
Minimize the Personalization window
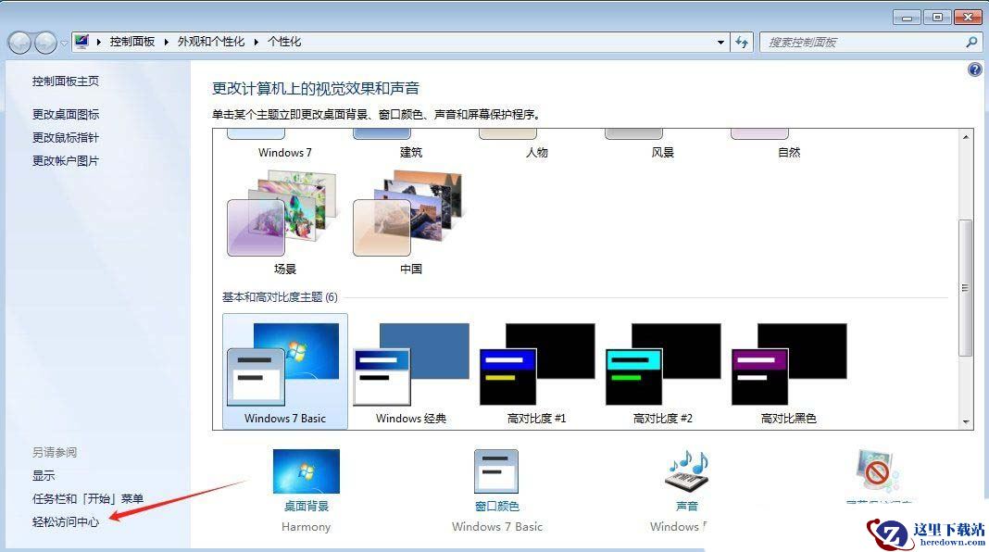[x=907, y=17]
